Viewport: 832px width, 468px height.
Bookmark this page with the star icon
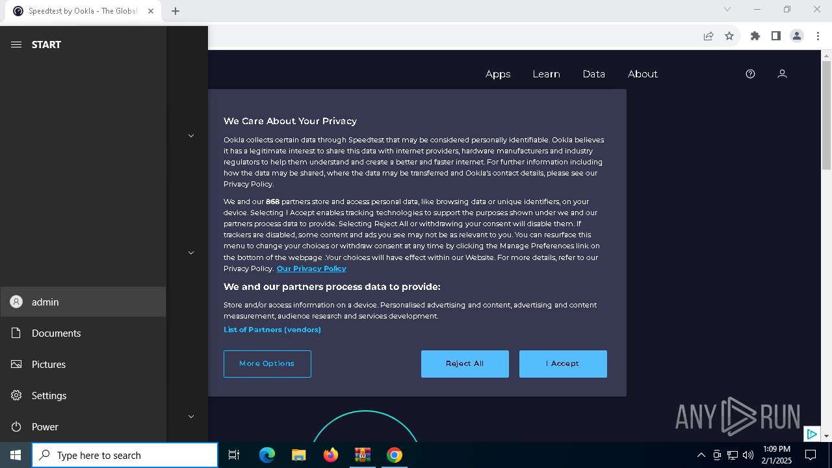[729, 36]
